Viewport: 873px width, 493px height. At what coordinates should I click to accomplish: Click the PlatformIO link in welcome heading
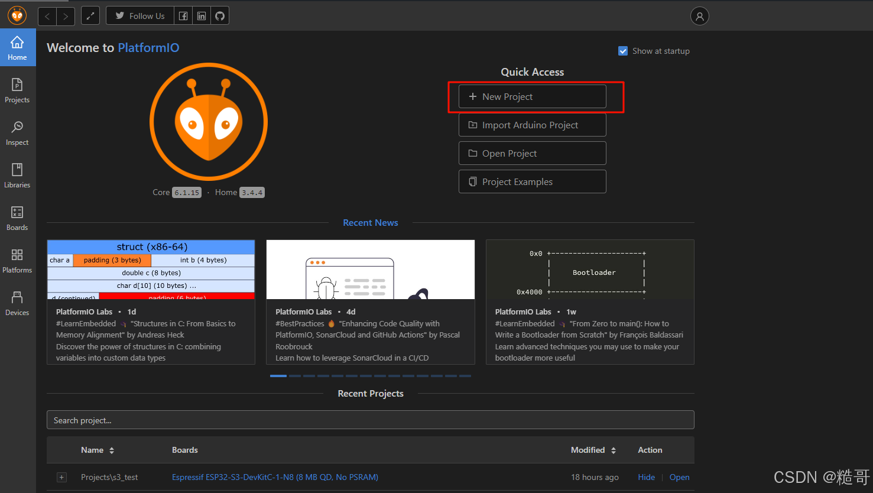click(148, 48)
